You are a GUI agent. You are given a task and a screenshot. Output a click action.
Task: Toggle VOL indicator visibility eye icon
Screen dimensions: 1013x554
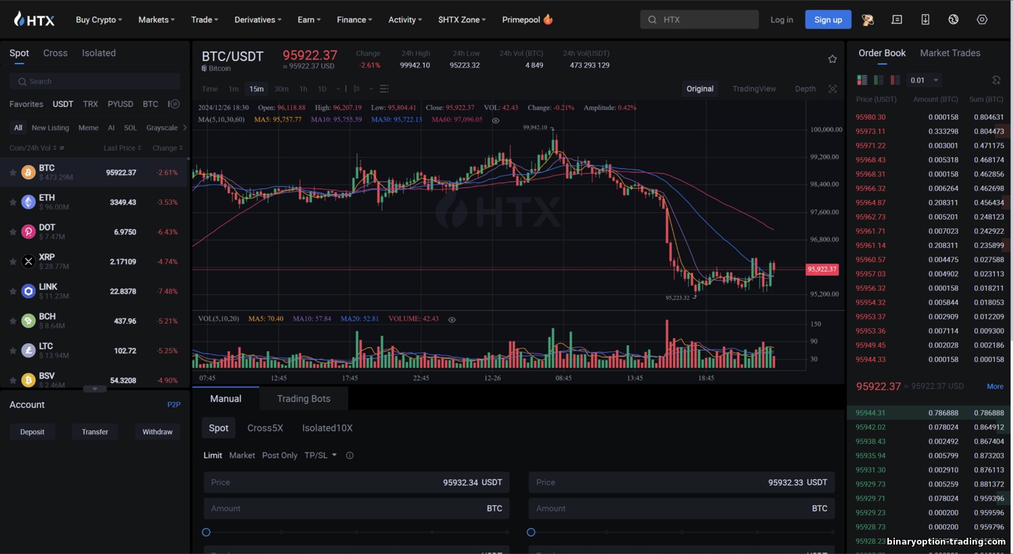click(452, 320)
